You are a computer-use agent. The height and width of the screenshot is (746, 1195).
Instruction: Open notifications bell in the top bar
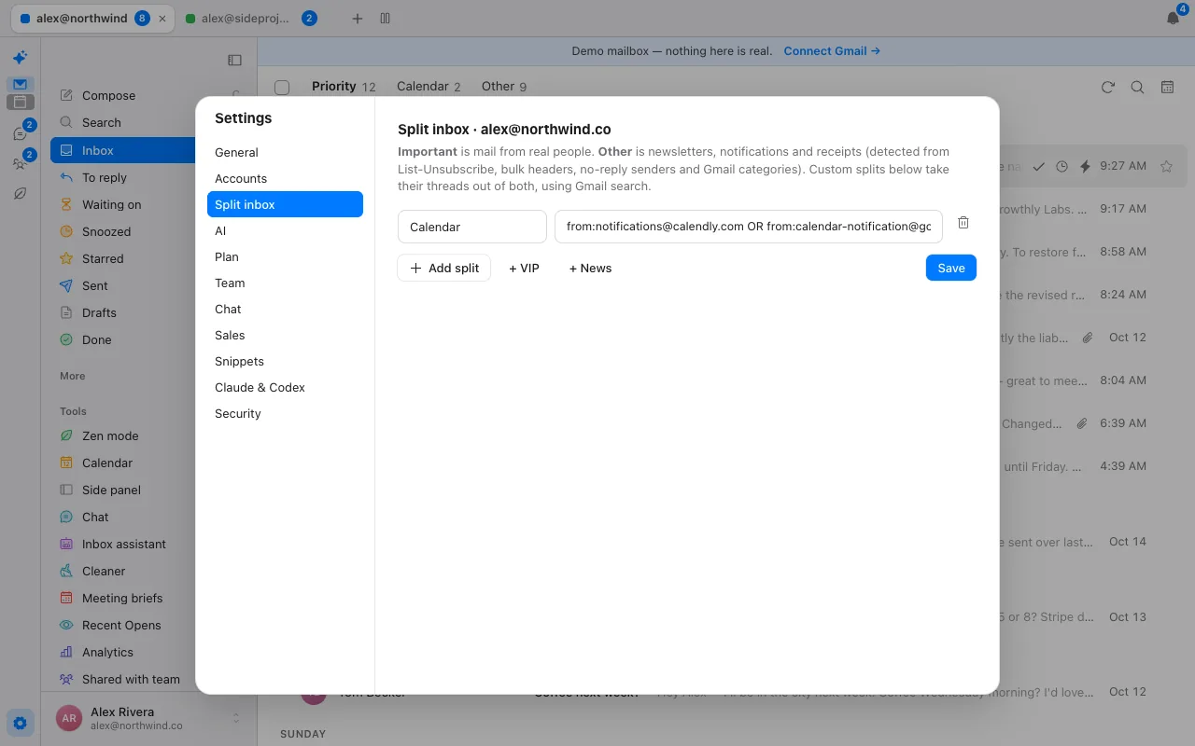coord(1174,18)
